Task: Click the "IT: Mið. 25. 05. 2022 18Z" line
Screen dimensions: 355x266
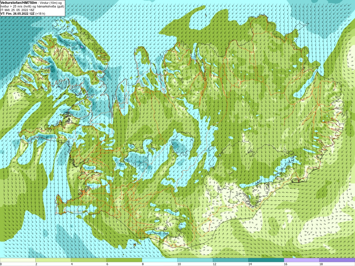Action: [x=17, y=10]
